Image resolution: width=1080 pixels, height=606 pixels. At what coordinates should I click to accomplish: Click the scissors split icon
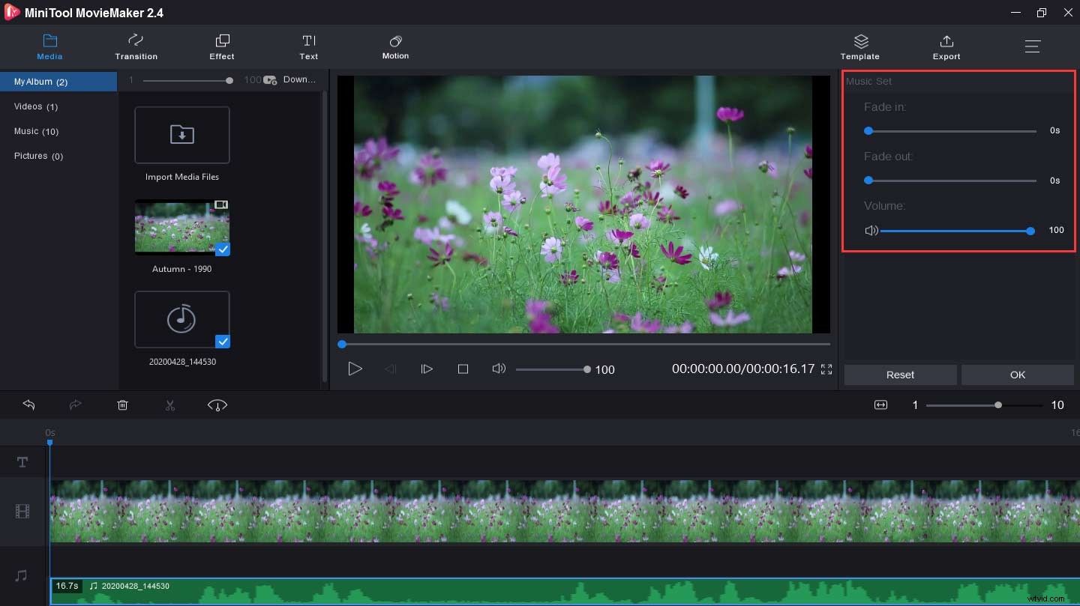click(170, 405)
